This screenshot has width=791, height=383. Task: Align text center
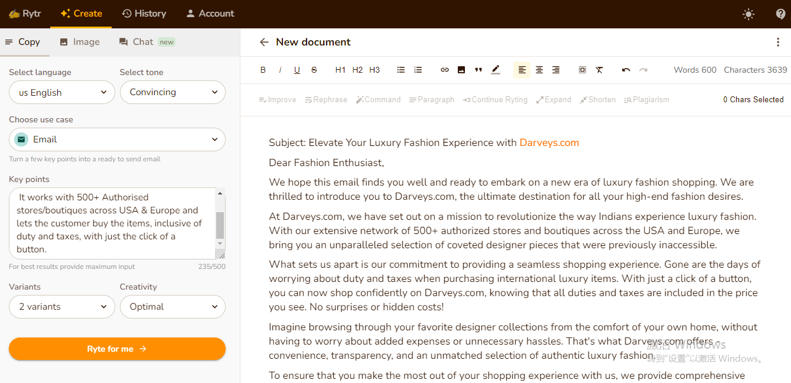coord(539,70)
